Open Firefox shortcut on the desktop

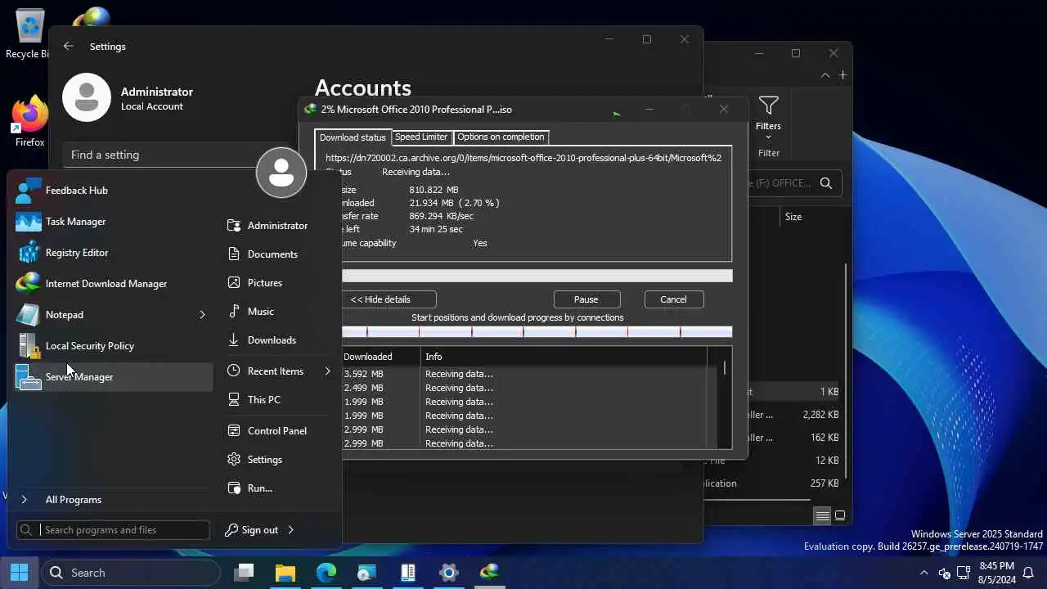tap(29, 123)
